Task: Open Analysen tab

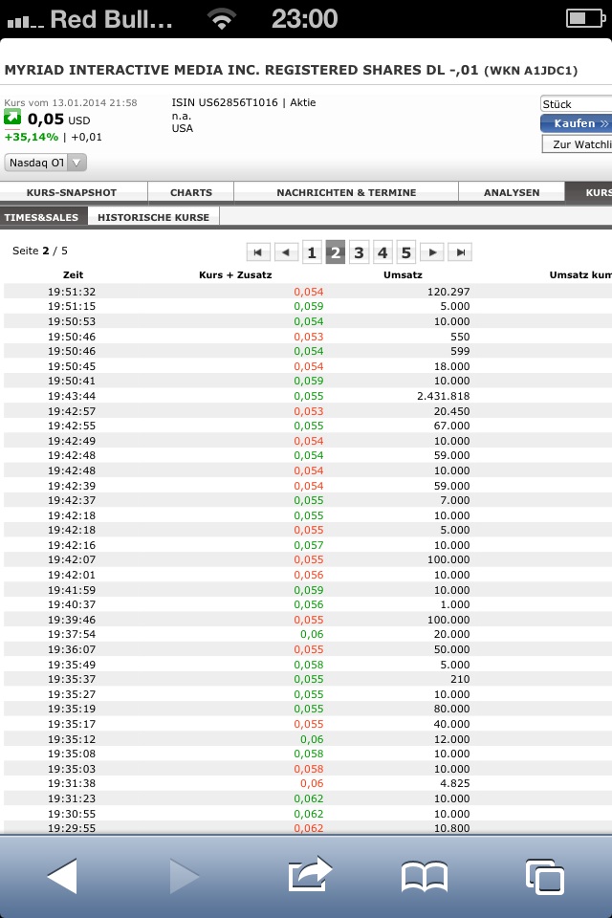Action: click(512, 192)
